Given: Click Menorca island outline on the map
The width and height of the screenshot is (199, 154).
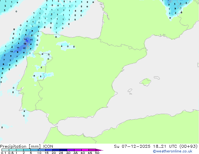Looking at the screenshot, I should (x=157, y=78).
